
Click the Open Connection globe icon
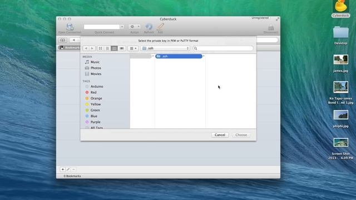(x=70, y=27)
